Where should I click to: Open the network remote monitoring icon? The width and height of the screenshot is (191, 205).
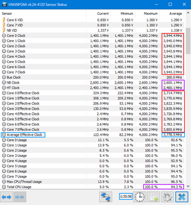(106, 197)
